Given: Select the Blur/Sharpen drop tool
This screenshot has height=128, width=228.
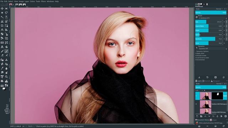Looking at the screenshot, I should 6,68.
